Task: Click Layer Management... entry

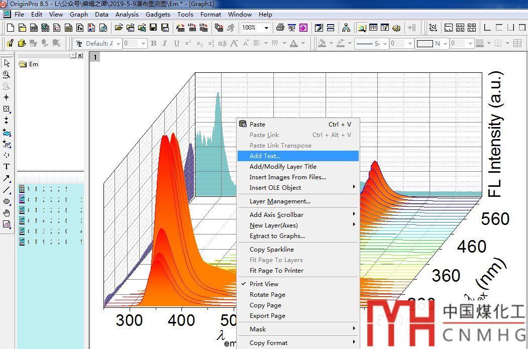Action: click(280, 201)
